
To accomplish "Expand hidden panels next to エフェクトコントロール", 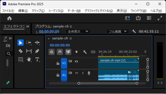I will pos(28,26).
